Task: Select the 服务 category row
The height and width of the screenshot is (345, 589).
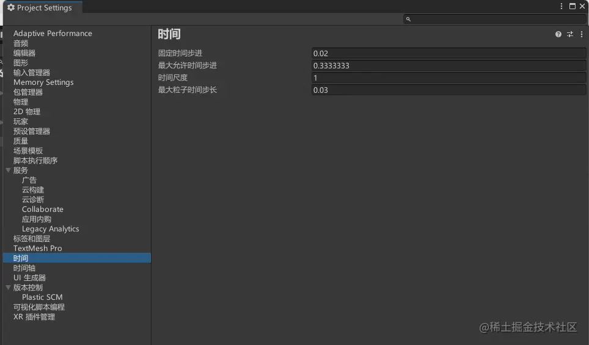Action: (21, 170)
